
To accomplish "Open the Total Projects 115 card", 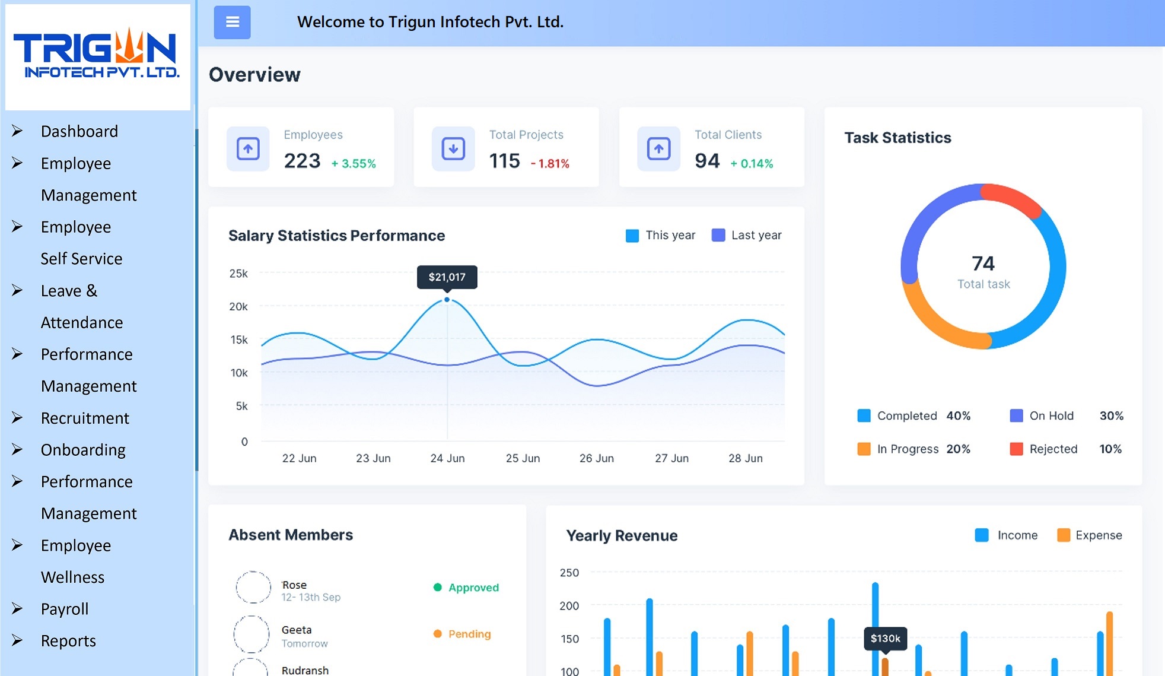I will coord(507,147).
